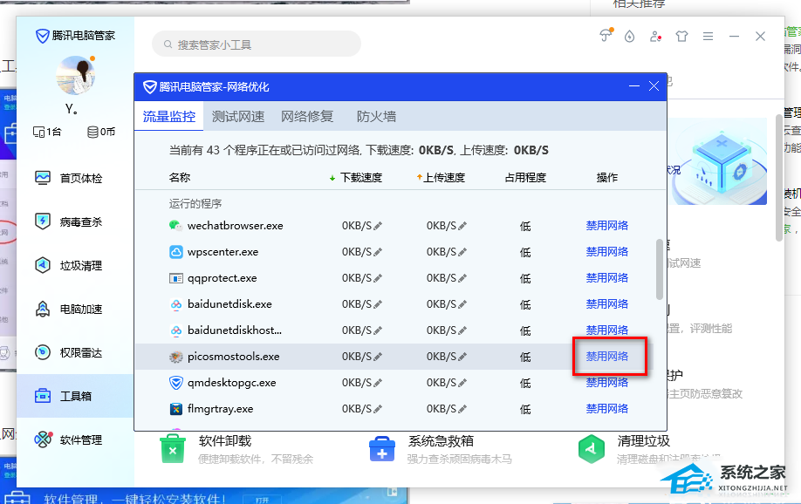Click 禁用网络 for picosmostools.exe
Viewport: 801px width, 504px height.
[x=607, y=356]
